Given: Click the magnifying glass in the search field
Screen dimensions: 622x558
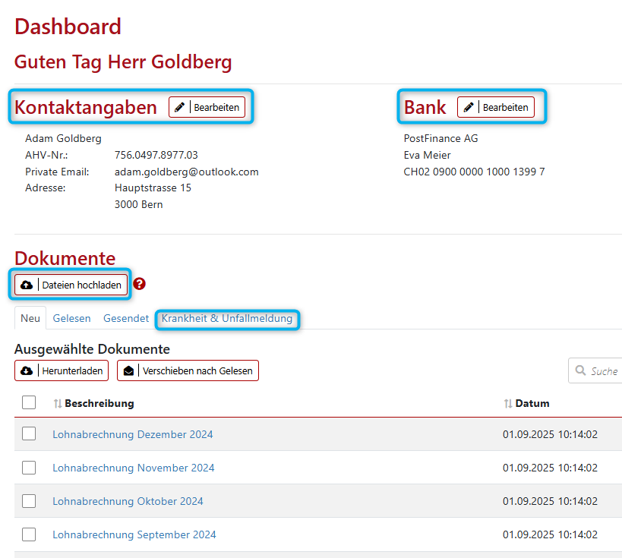Looking at the screenshot, I should [x=580, y=370].
